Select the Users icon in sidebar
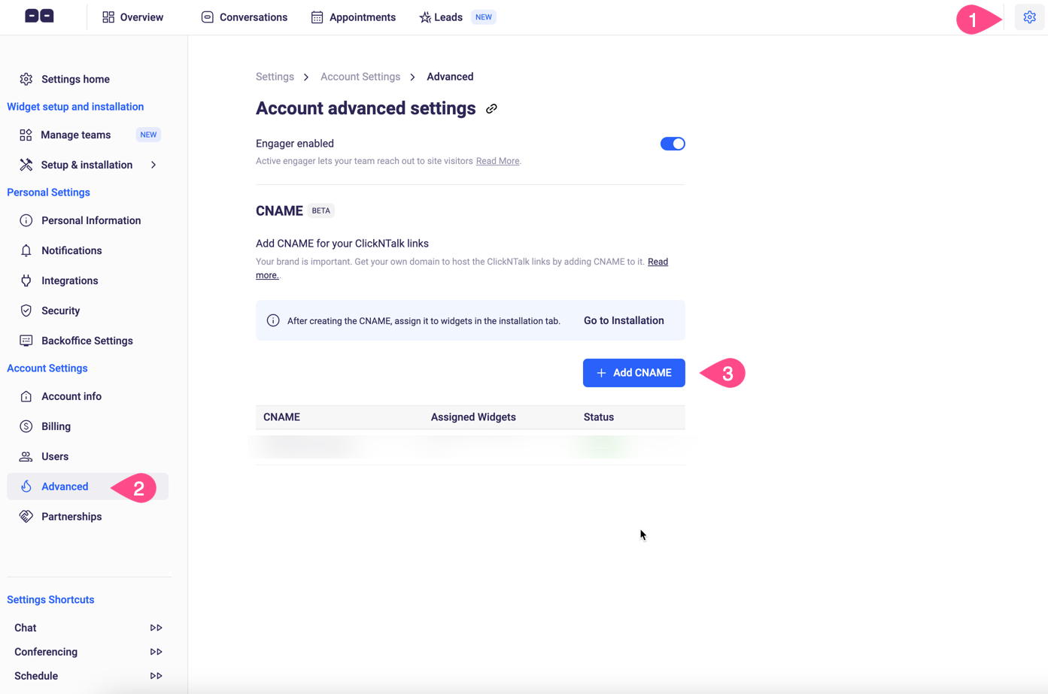The width and height of the screenshot is (1048, 694). pos(26,456)
